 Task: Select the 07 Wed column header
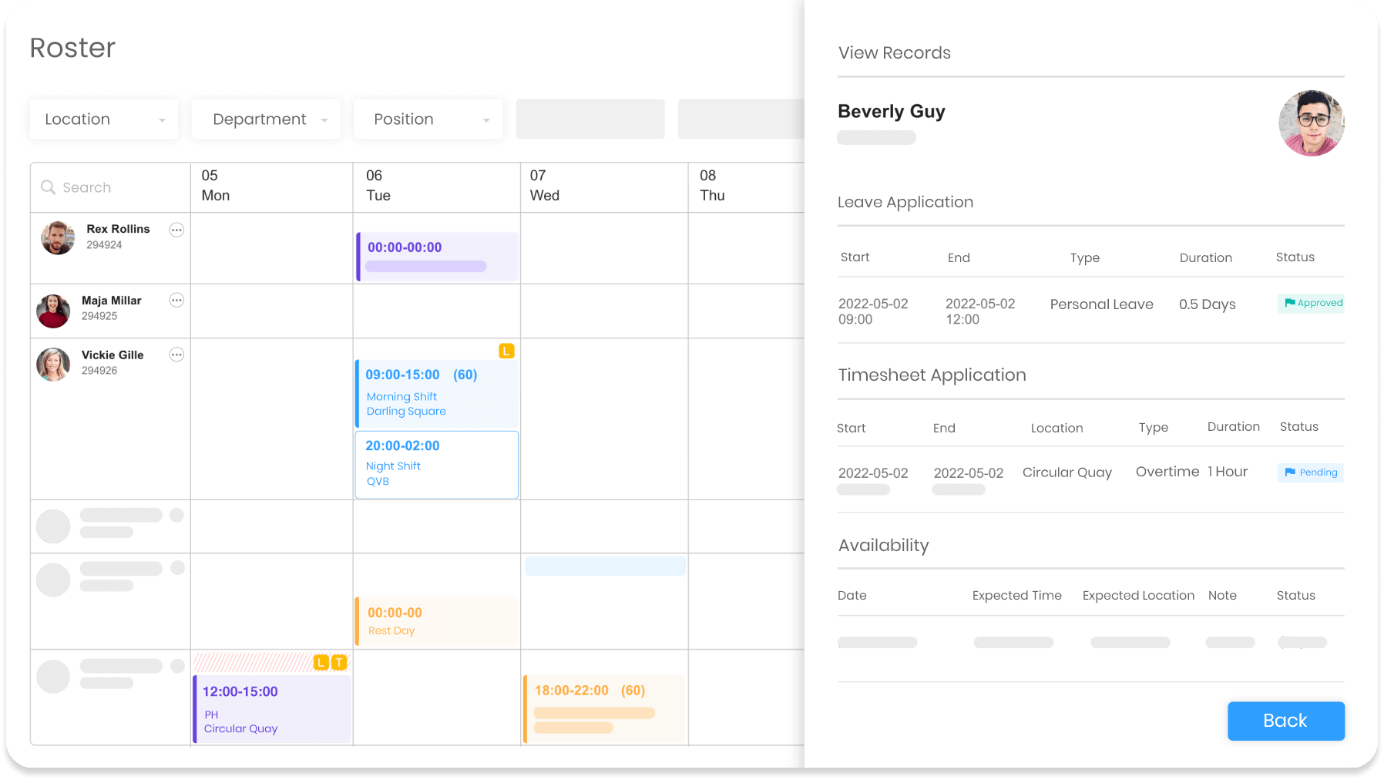604,187
